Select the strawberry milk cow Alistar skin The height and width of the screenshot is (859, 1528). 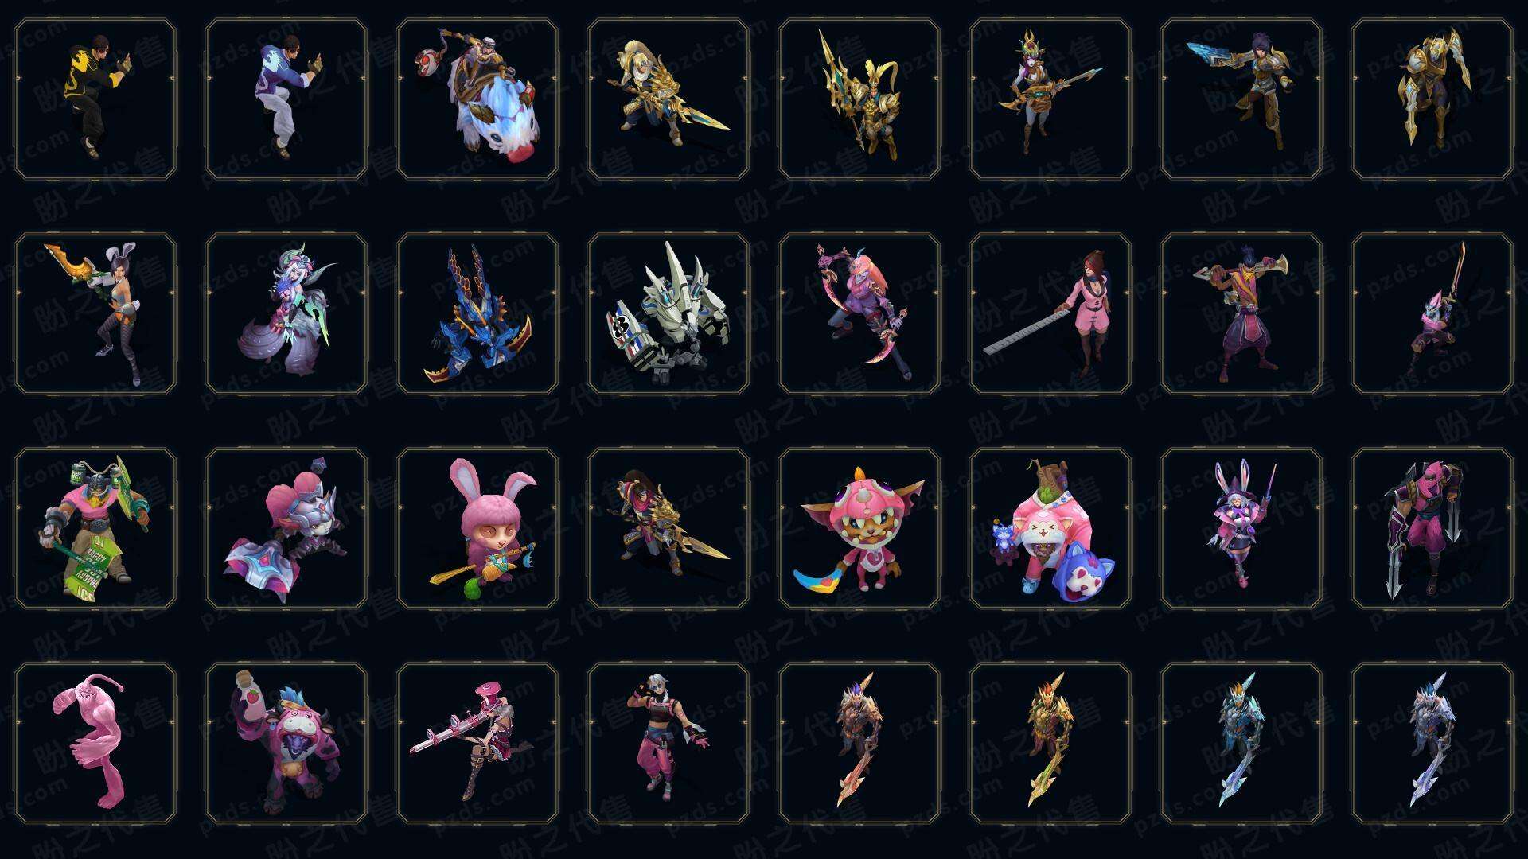pyautogui.click(x=286, y=743)
